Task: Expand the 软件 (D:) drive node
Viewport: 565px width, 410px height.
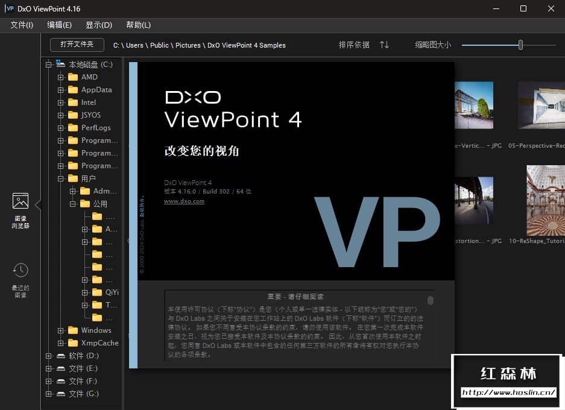Action: [49, 356]
